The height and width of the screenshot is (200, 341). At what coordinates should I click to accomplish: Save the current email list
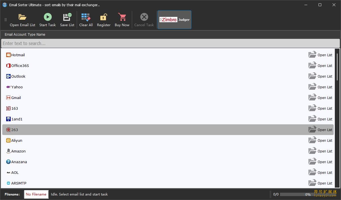67,19
